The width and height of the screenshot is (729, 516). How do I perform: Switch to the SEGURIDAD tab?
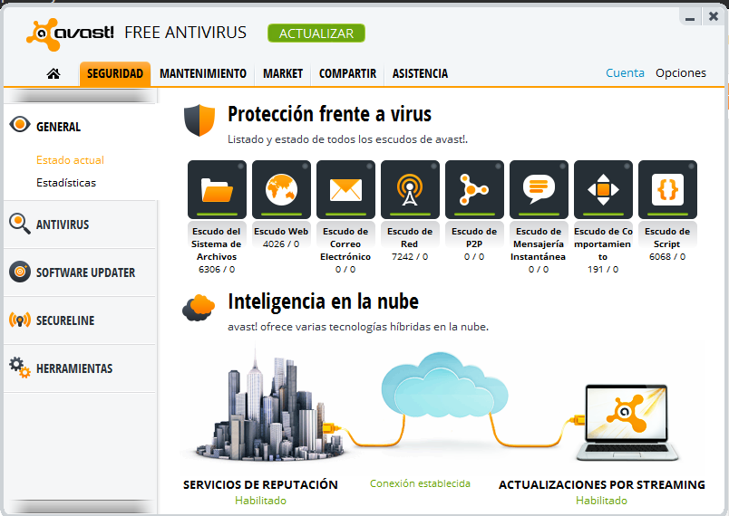[x=115, y=74]
